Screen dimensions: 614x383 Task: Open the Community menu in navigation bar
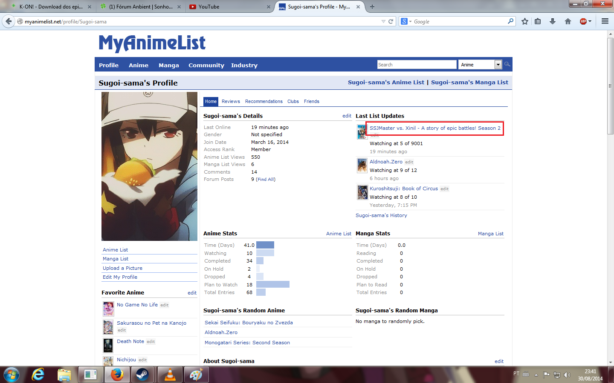coord(206,65)
